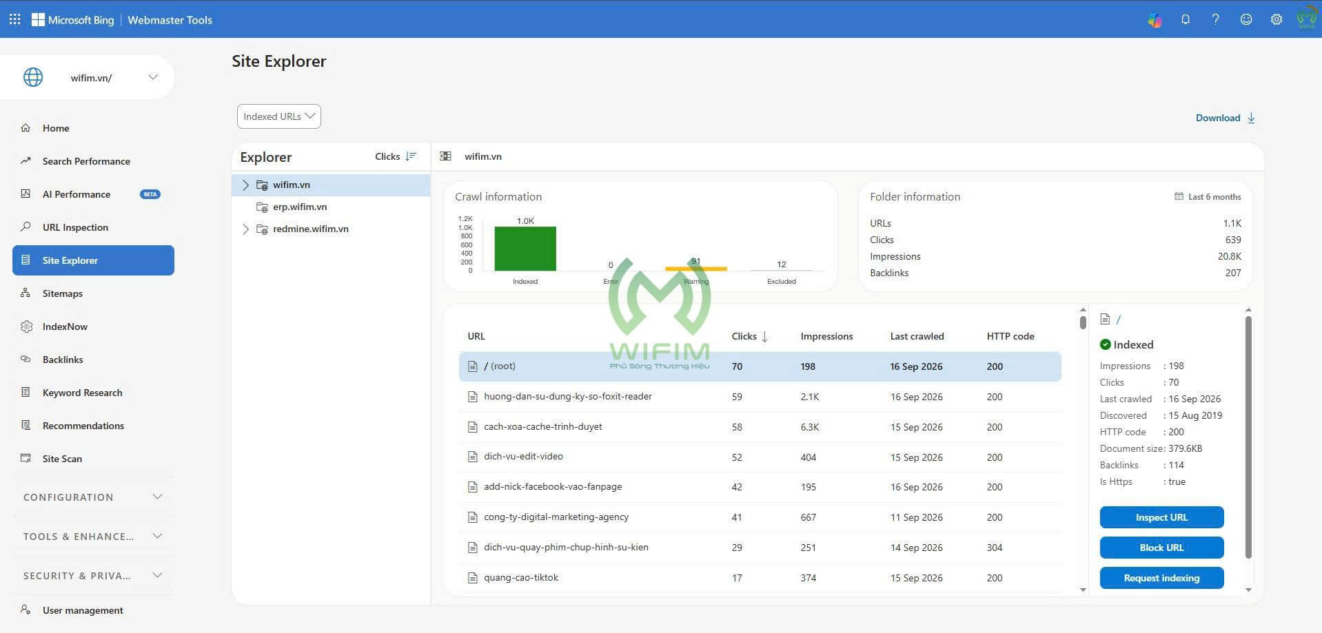Click the details panel vertical scrollbar
This screenshot has width=1322, height=633.
point(1248,437)
